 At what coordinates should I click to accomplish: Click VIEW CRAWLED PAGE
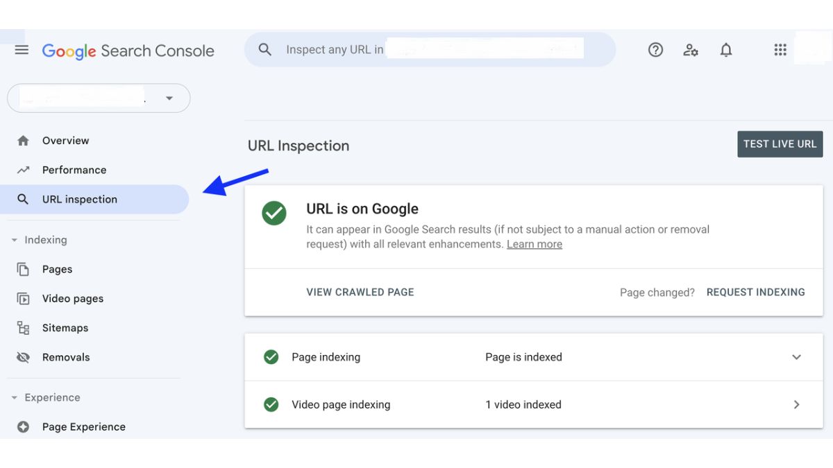360,292
